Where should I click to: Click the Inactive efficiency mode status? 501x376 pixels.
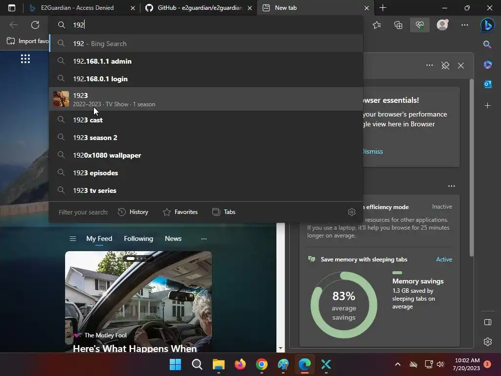[x=442, y=207]
